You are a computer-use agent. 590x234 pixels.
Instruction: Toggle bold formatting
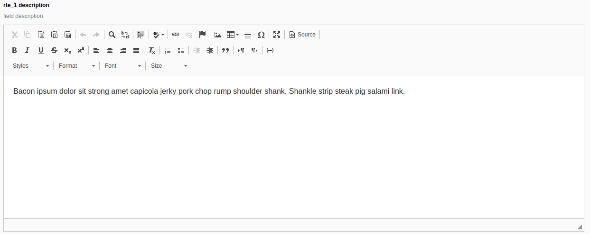(14, 50)
